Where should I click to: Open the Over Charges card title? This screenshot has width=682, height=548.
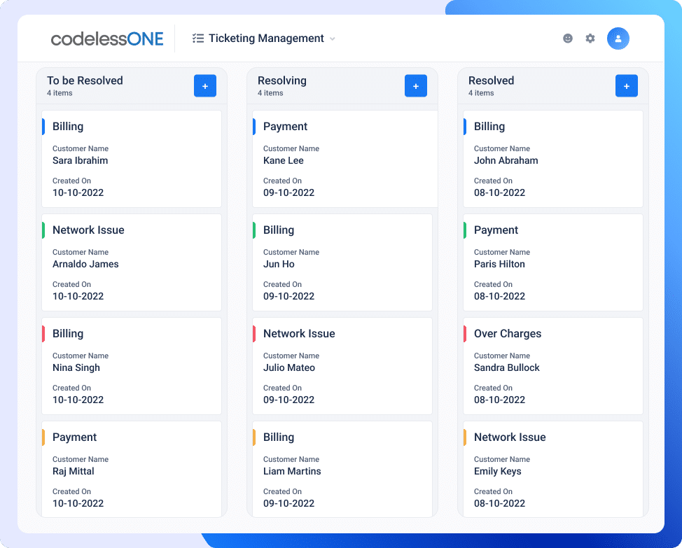tap(508, 333)
